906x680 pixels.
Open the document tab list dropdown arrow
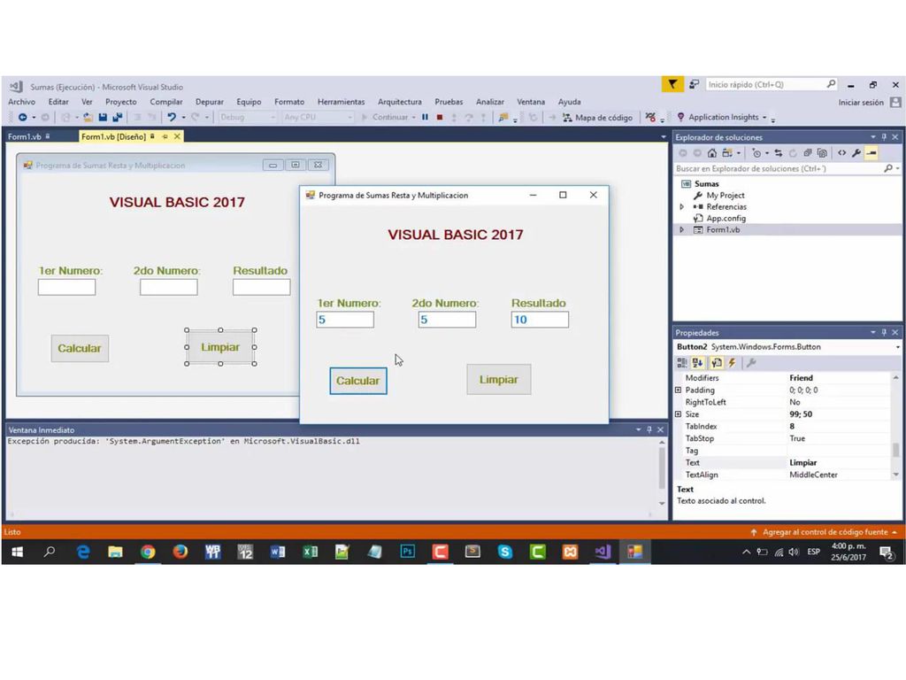pos(664,137)
